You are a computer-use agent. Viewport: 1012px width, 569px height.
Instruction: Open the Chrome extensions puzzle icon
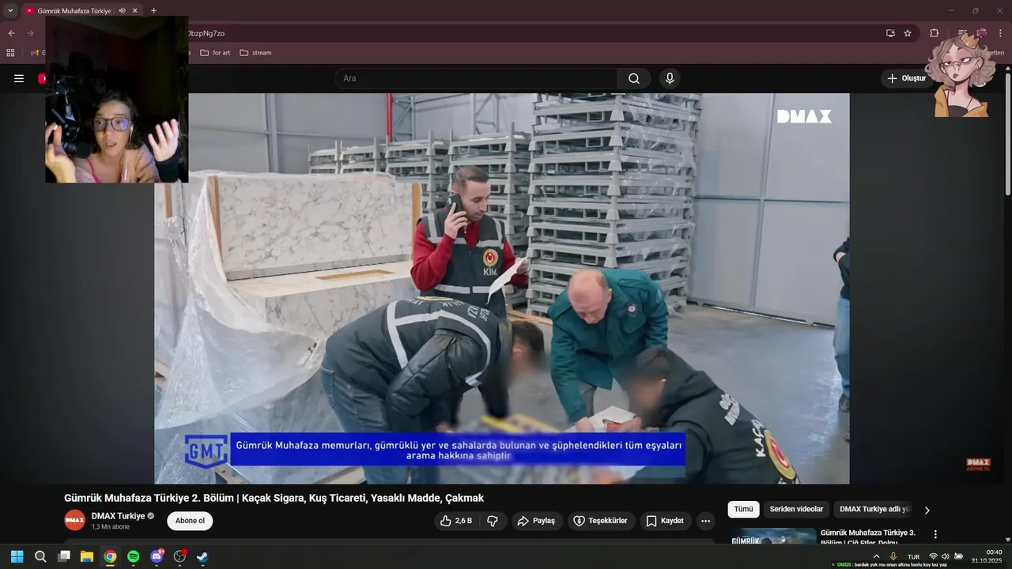(934, 33)
